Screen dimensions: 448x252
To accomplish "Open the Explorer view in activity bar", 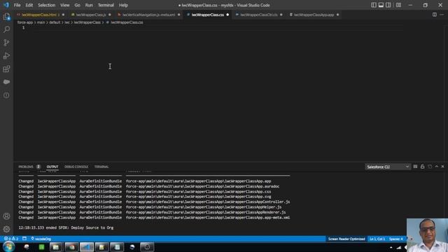I will [x=6, y=17].
